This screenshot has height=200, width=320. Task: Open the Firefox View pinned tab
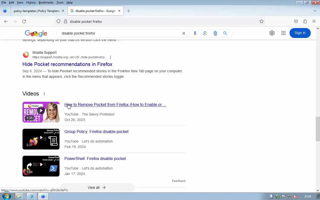pyautogui.click(x=5, y=11)
